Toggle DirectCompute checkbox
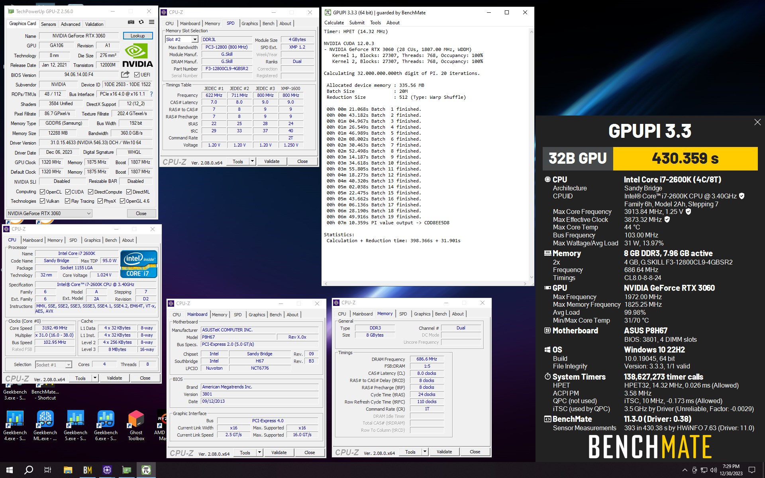765x478 pixels. (x=90, y=192)
